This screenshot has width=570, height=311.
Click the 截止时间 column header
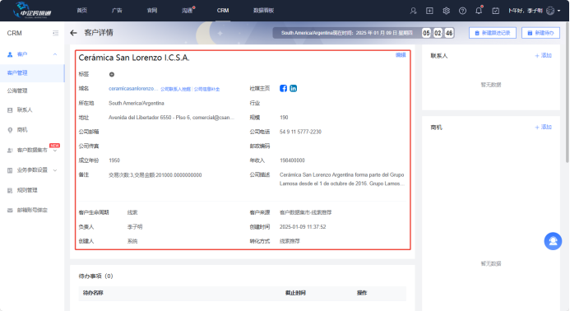click(x=295, y=293)
